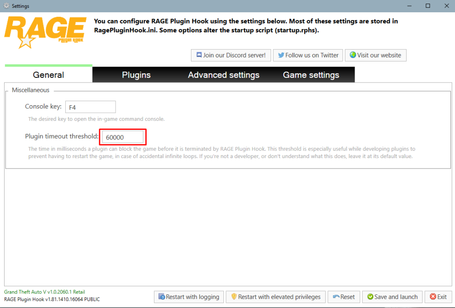Switch to the General tab
The width and height of the screenshot is (455, 308).
pos(48,75)
